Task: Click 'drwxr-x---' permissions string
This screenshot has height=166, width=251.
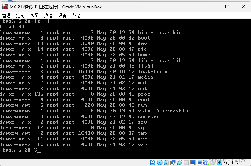Action: point(15,100)
